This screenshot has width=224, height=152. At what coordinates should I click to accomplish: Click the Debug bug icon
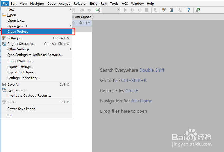point(132,10)
